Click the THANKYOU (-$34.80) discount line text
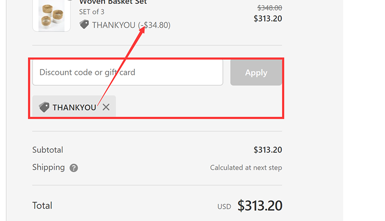 tap(131, 25)
